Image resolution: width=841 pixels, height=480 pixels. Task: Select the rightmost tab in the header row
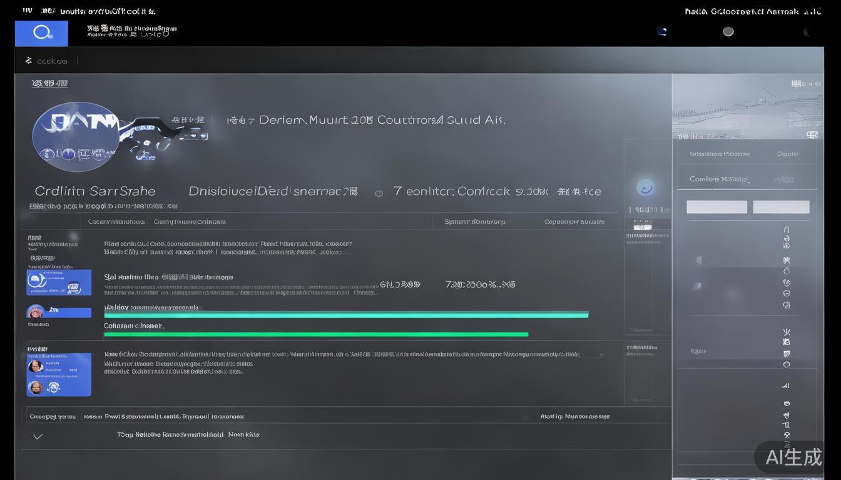point(573,221)
